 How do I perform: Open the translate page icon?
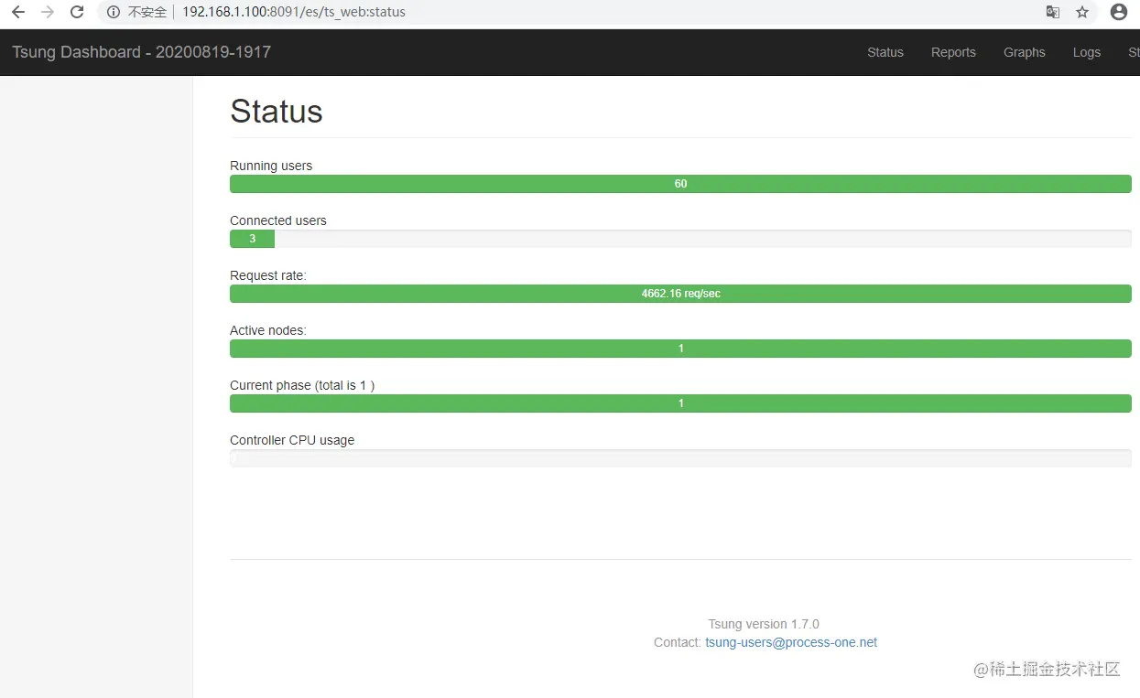(x=1053, y=13)
